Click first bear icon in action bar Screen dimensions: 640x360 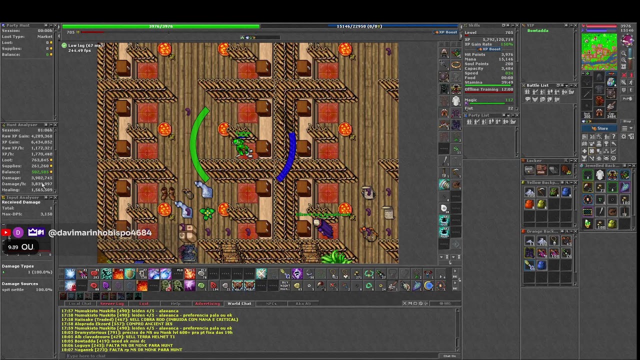pyautogui.click(x=237, y=286)
